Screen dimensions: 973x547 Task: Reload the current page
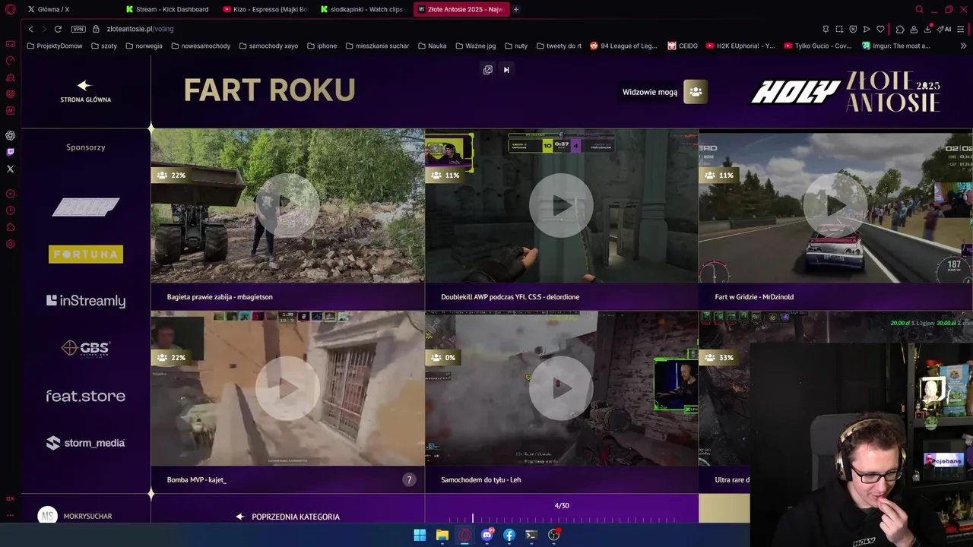tap(58, 29)
